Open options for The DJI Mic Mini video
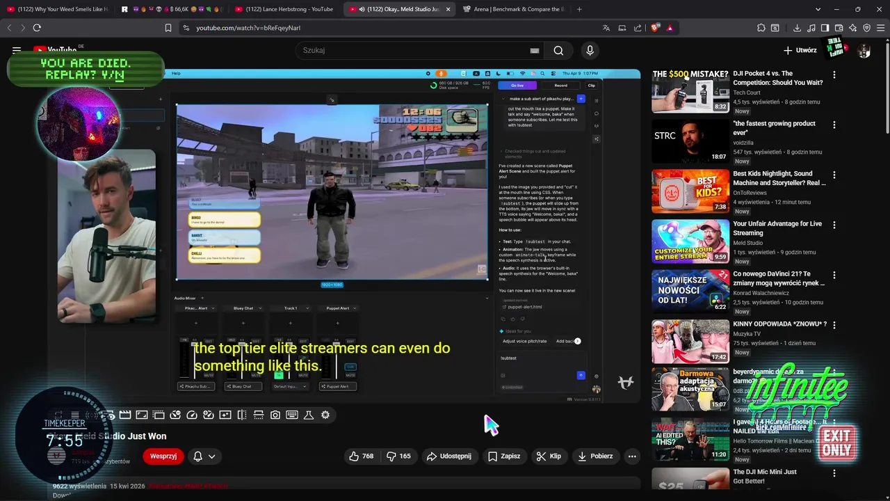Screen dimensions: 890x501 tap(834, 472)
